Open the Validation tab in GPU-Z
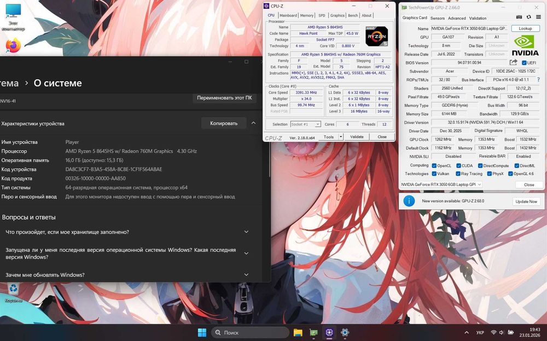 coord(478,18)
